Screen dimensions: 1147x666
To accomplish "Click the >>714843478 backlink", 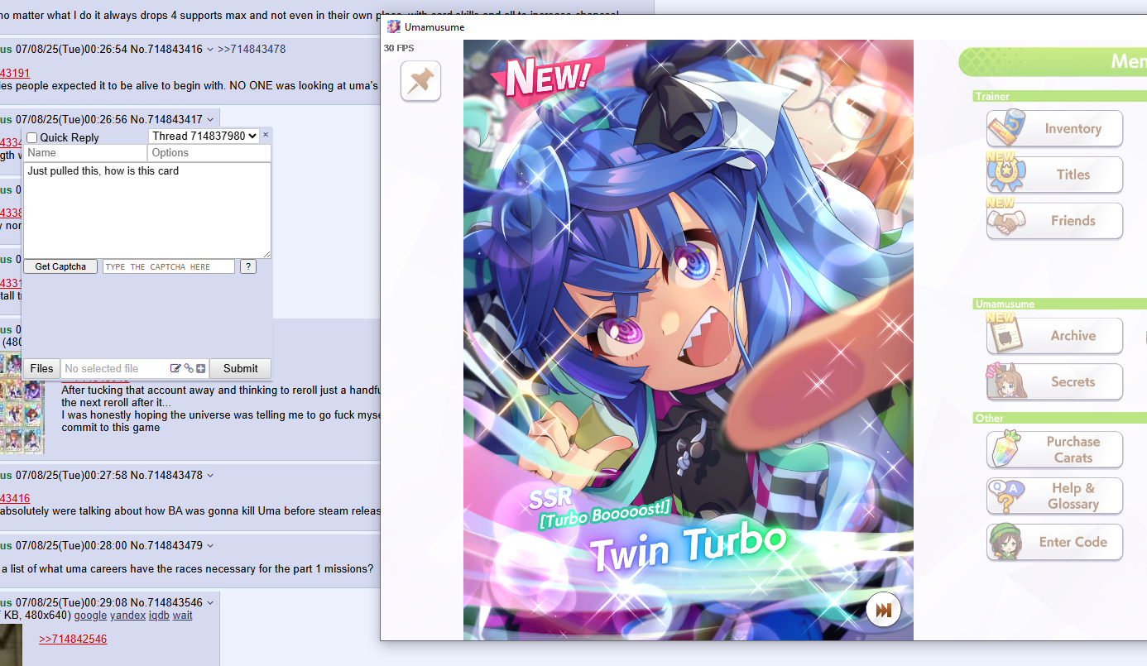I will click(x=252, y=49).
